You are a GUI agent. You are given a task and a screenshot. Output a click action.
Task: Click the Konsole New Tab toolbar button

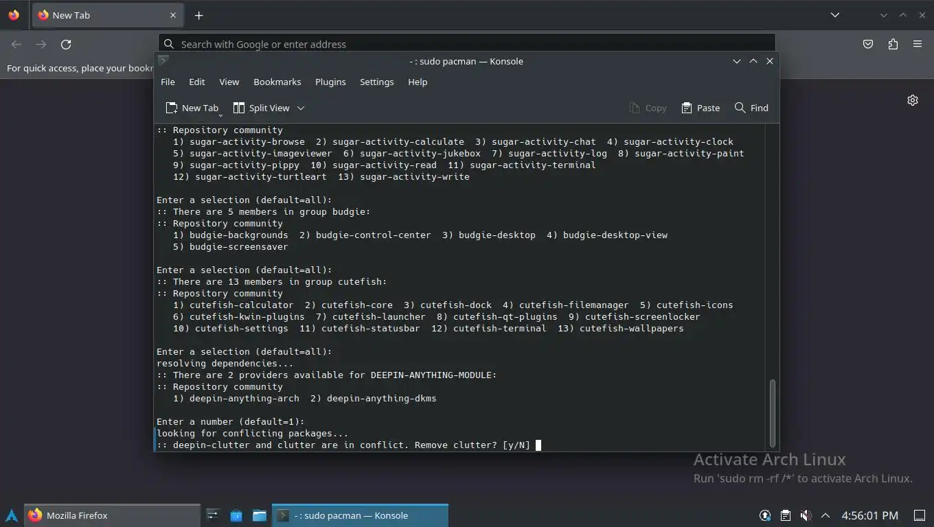[x=192, y=108]
